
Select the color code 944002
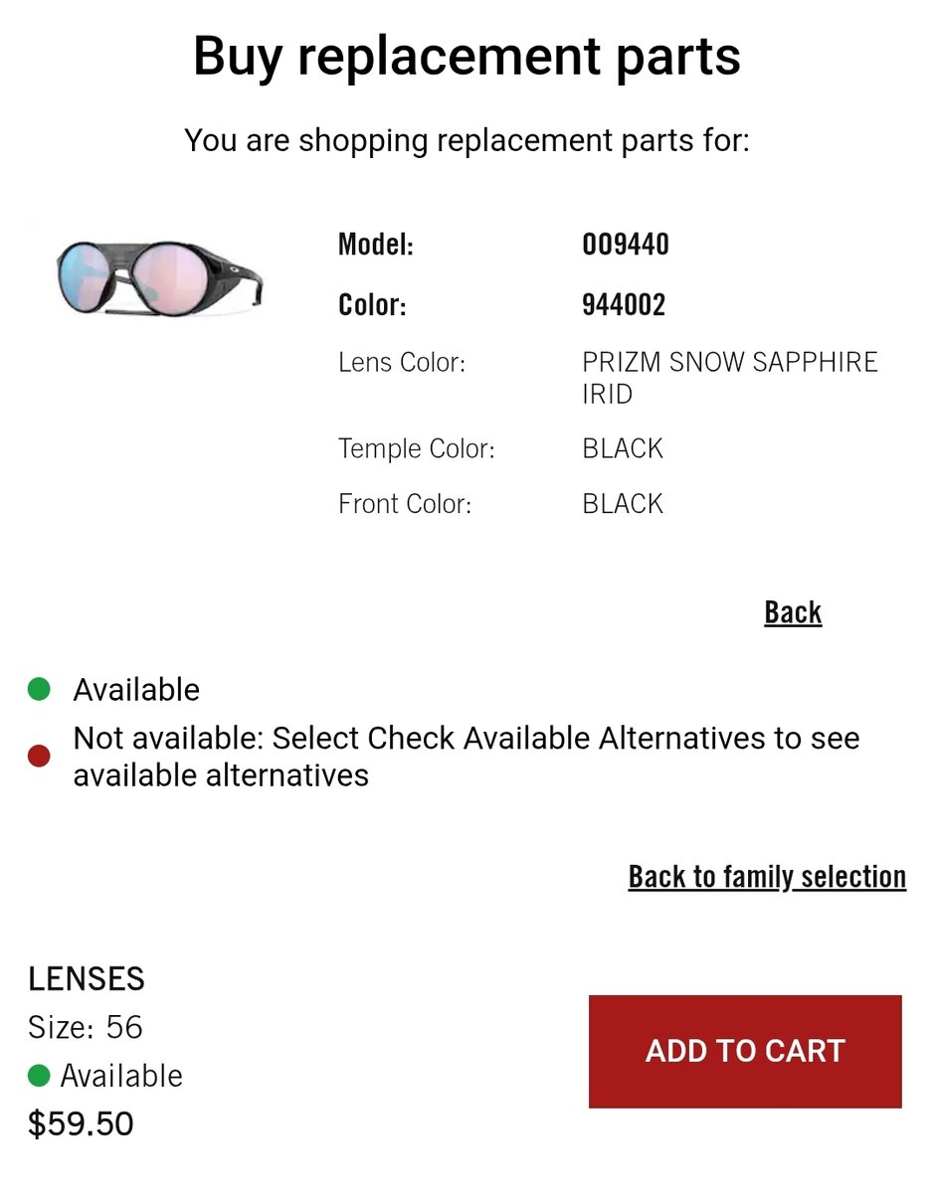(x=624, y=304)
